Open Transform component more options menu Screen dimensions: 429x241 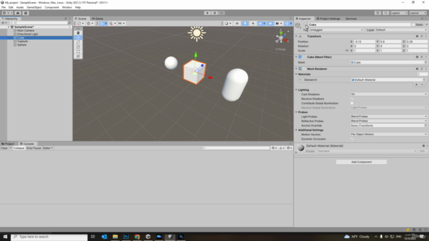tap(426, 36)
